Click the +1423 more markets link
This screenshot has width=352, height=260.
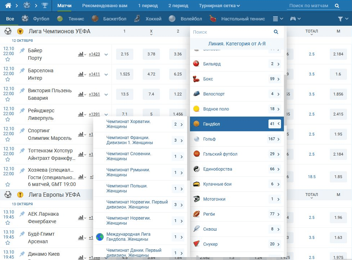click(x=94, y=54)
